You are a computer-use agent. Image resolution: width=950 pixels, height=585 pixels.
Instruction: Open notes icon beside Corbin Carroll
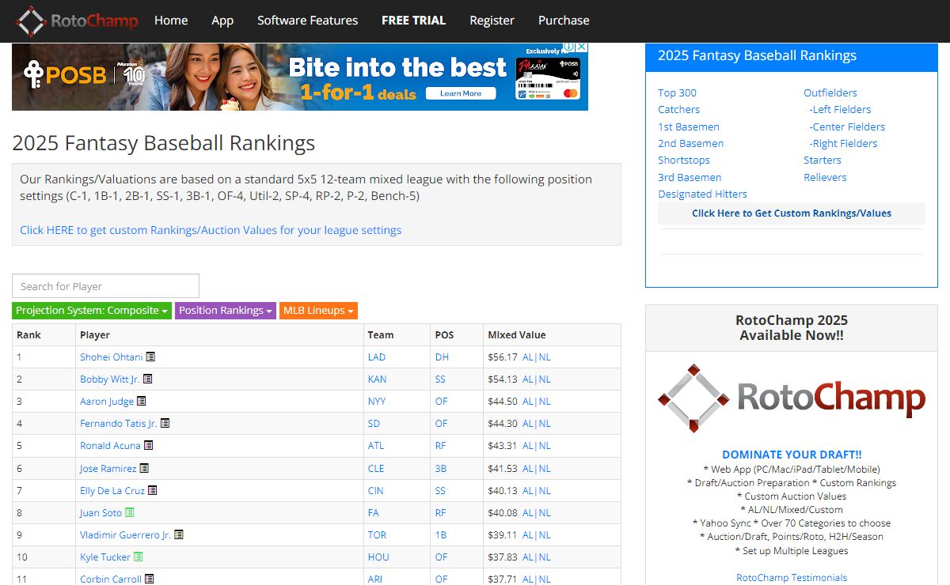[x=149, y=579]
